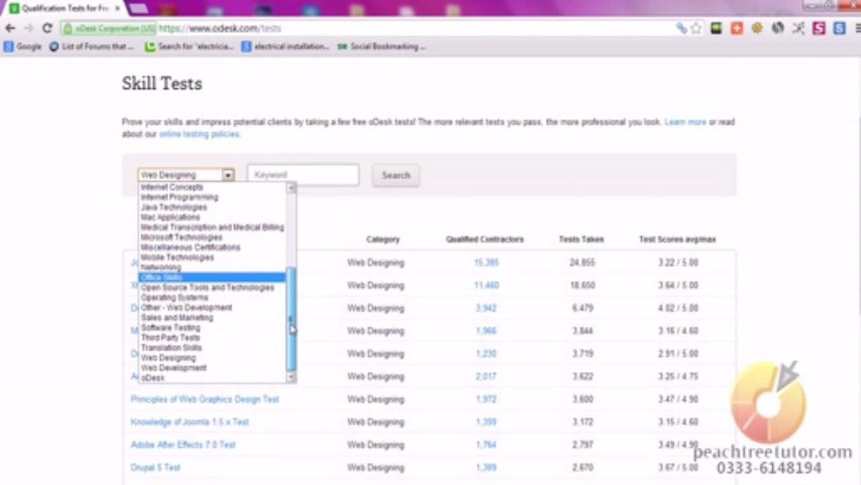Choose Translation Skills option
This screenshot has height=485, width=861.
(171, 348)
